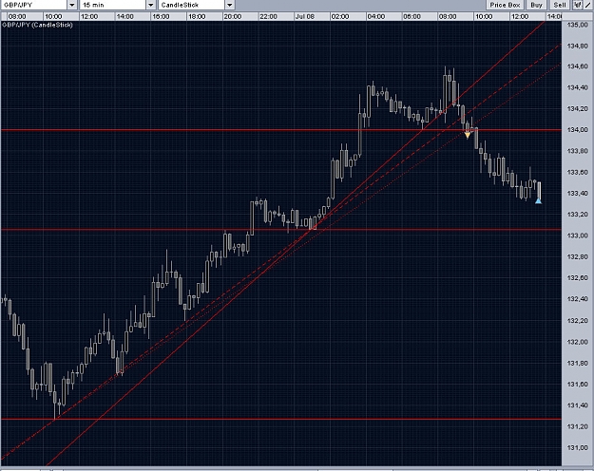
Task: Click the GBP/JPY symbol field
Action: pos(34,5)
